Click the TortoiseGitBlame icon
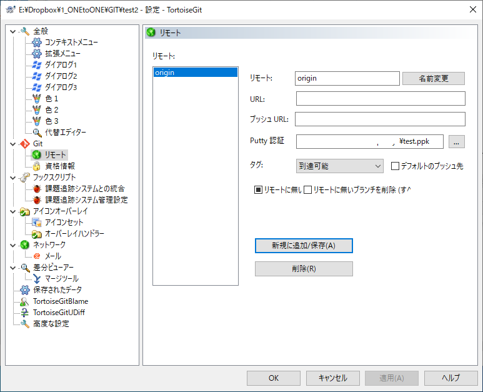 point(24,301)
